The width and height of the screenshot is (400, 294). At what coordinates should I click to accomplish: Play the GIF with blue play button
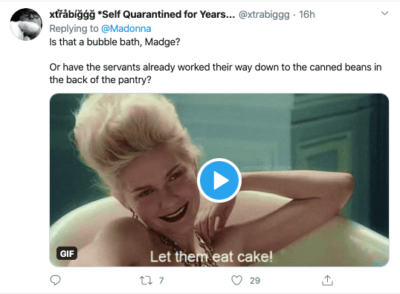(x=219, y=180)
